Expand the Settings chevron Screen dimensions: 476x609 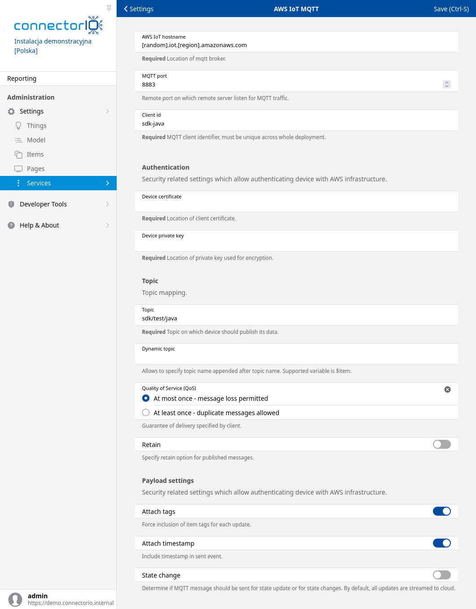108,111
